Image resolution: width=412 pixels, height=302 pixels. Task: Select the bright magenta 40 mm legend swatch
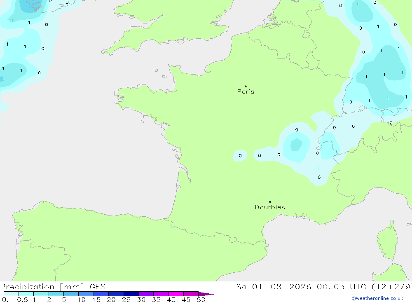tap(176, 294)
